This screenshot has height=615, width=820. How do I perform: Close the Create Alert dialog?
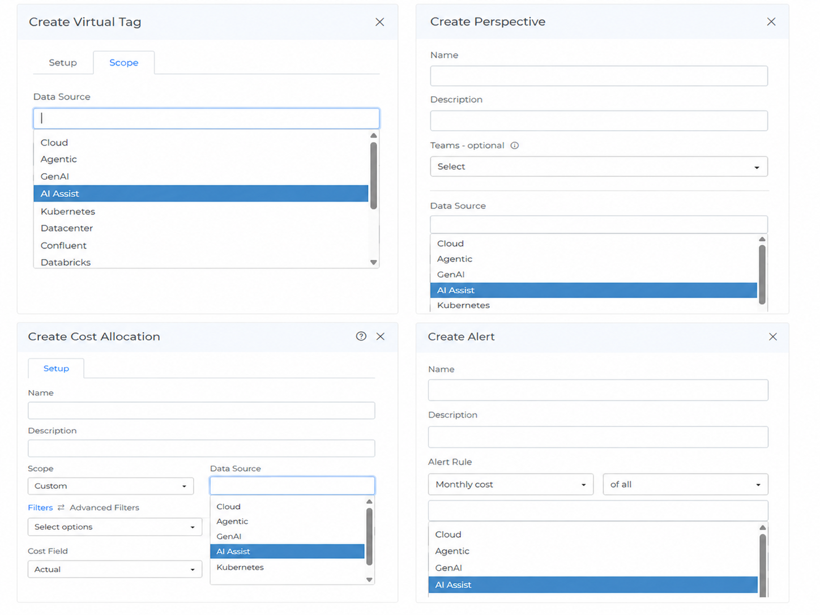pyautogui.click(x=772, y=337)
